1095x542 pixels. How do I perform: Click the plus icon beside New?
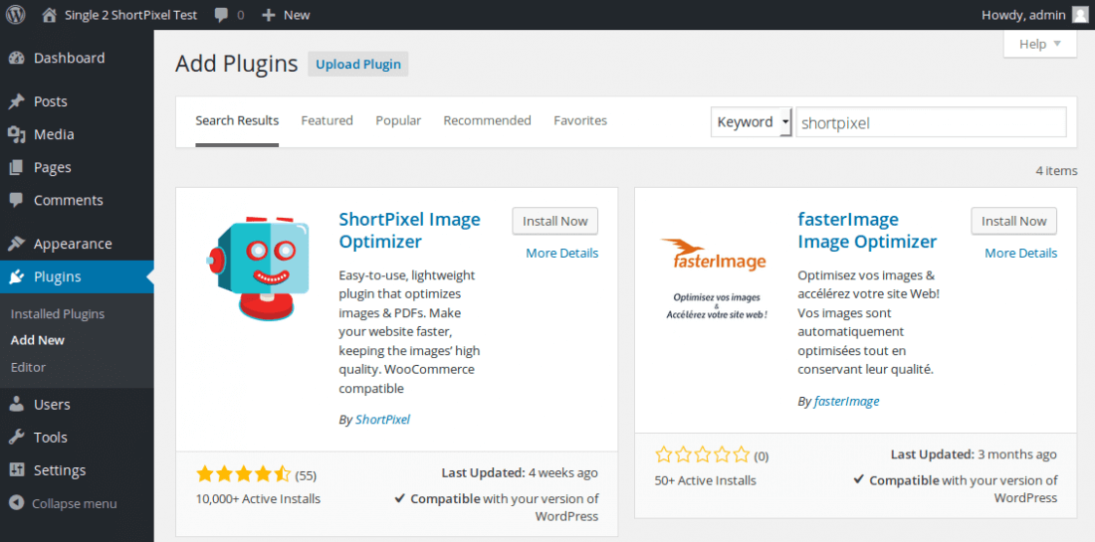click(x=269, y=15)
